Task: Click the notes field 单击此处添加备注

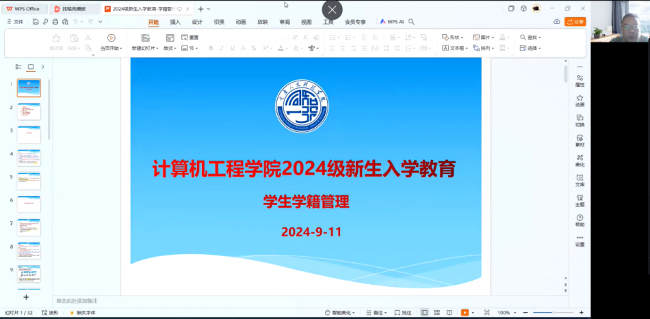Action: pos(77,301)
